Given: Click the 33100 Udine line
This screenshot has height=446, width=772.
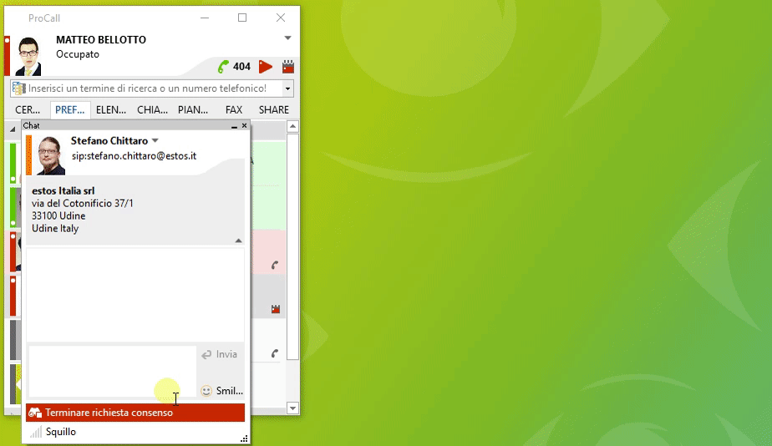Looking at the screenshot, I should pos(58,215).
